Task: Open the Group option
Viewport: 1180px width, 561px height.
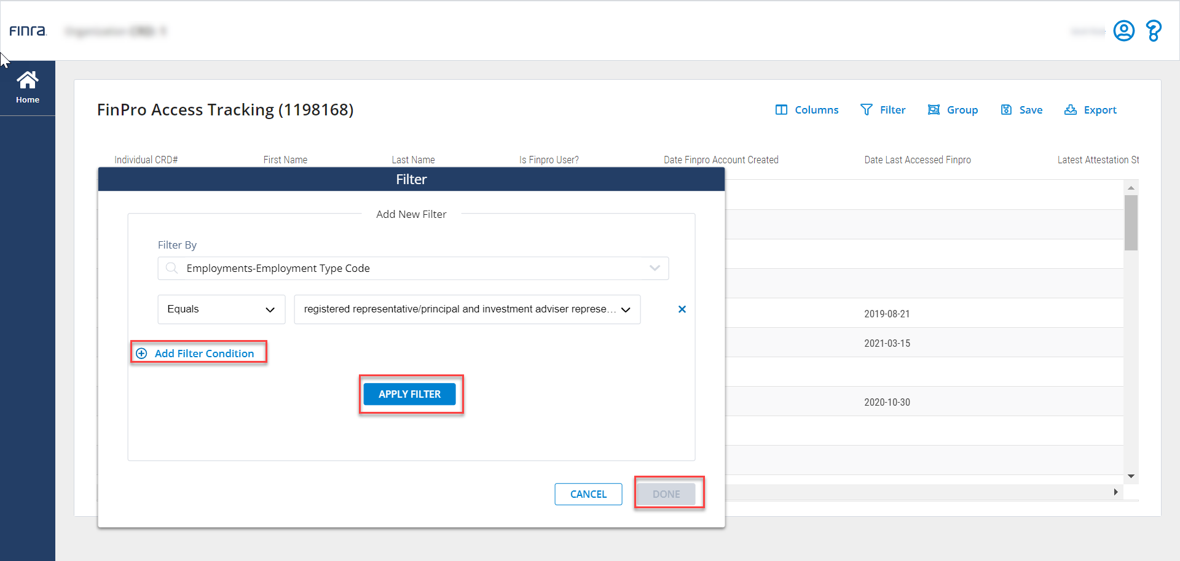Action: pyautogui.click(x=953, y=110)
